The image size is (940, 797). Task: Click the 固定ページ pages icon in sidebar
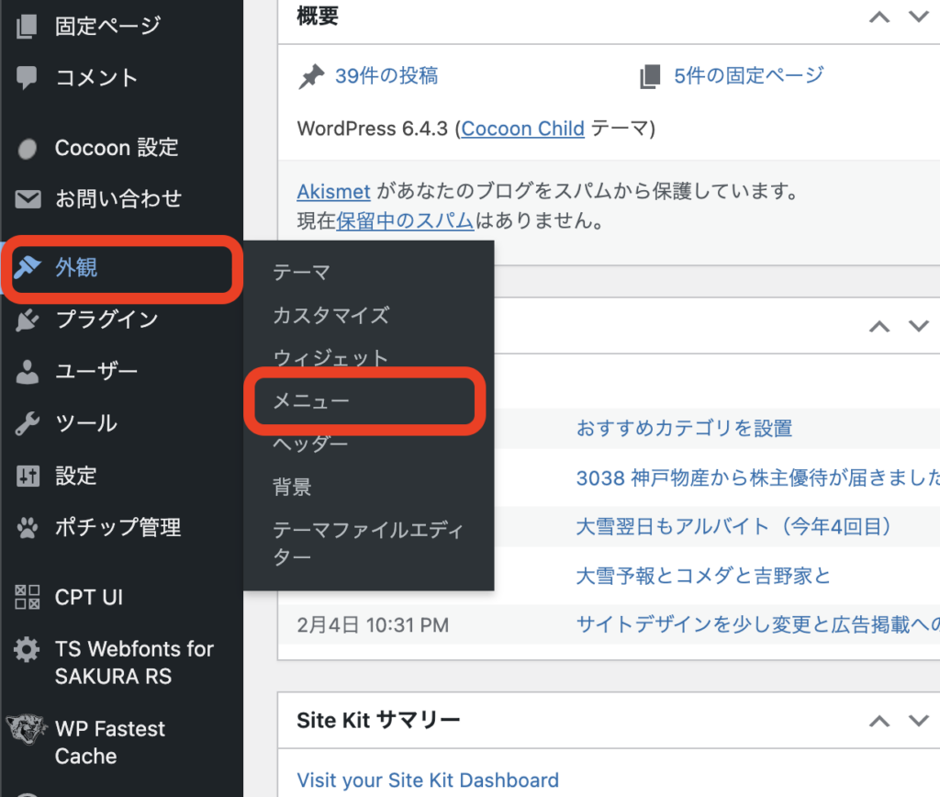click(x=27, y=27)
